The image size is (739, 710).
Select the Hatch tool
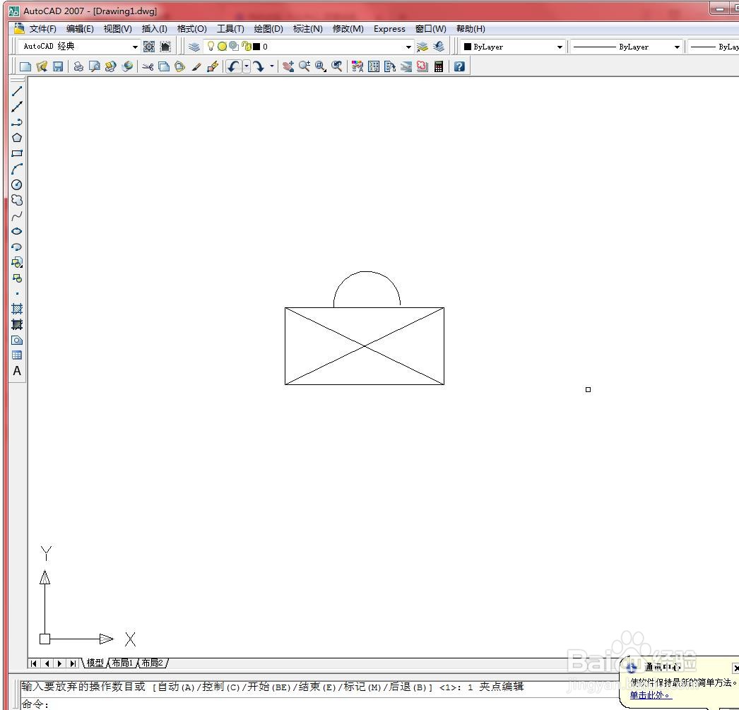[17, 309]
